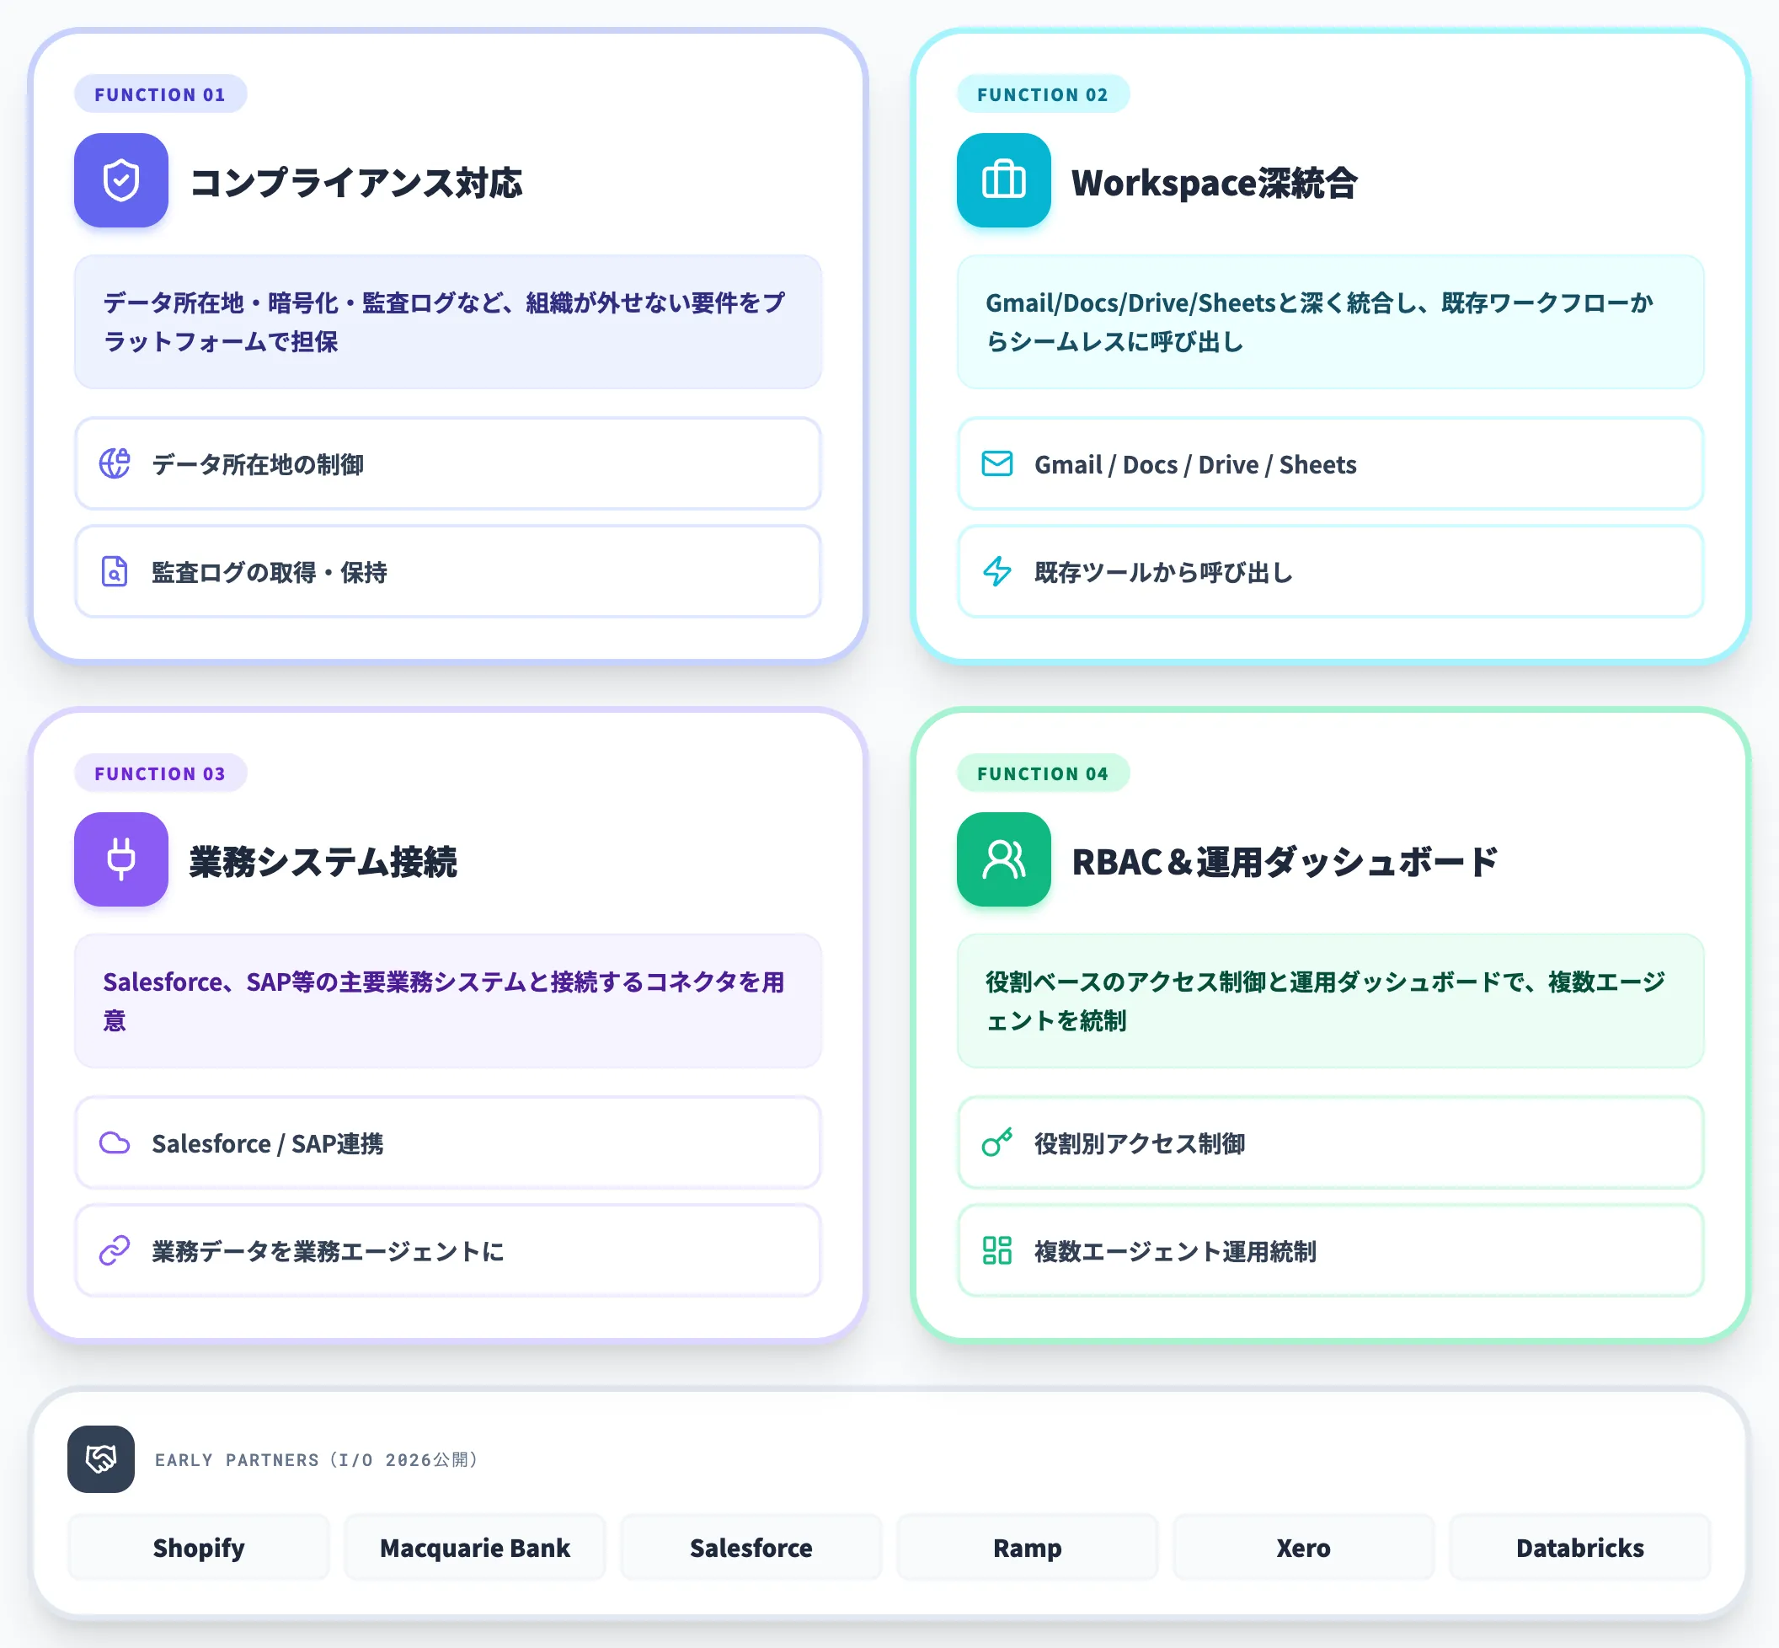Screen dimensions: 1779x1648
Task: Open the Ramp partner chip
Action: pos(1028,1547)
